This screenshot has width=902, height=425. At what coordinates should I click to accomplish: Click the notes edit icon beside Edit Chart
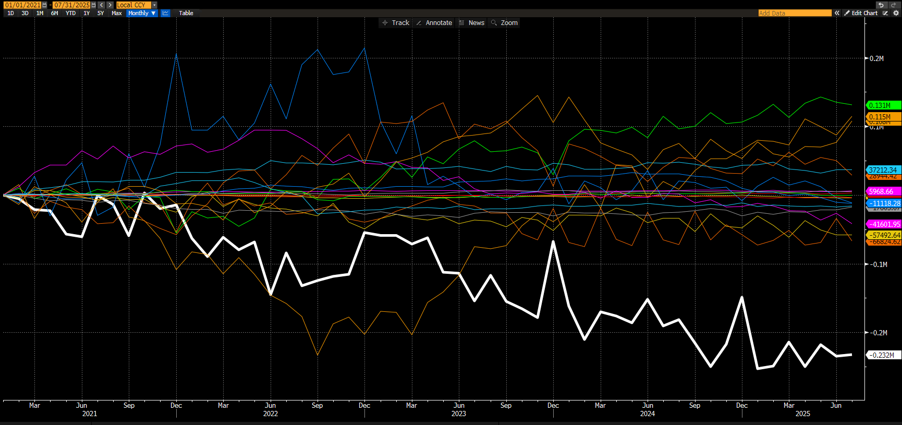[885, 13]
